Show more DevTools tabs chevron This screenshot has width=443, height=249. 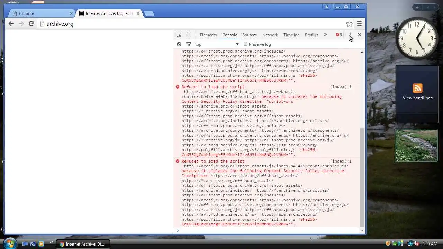[325, 35]
